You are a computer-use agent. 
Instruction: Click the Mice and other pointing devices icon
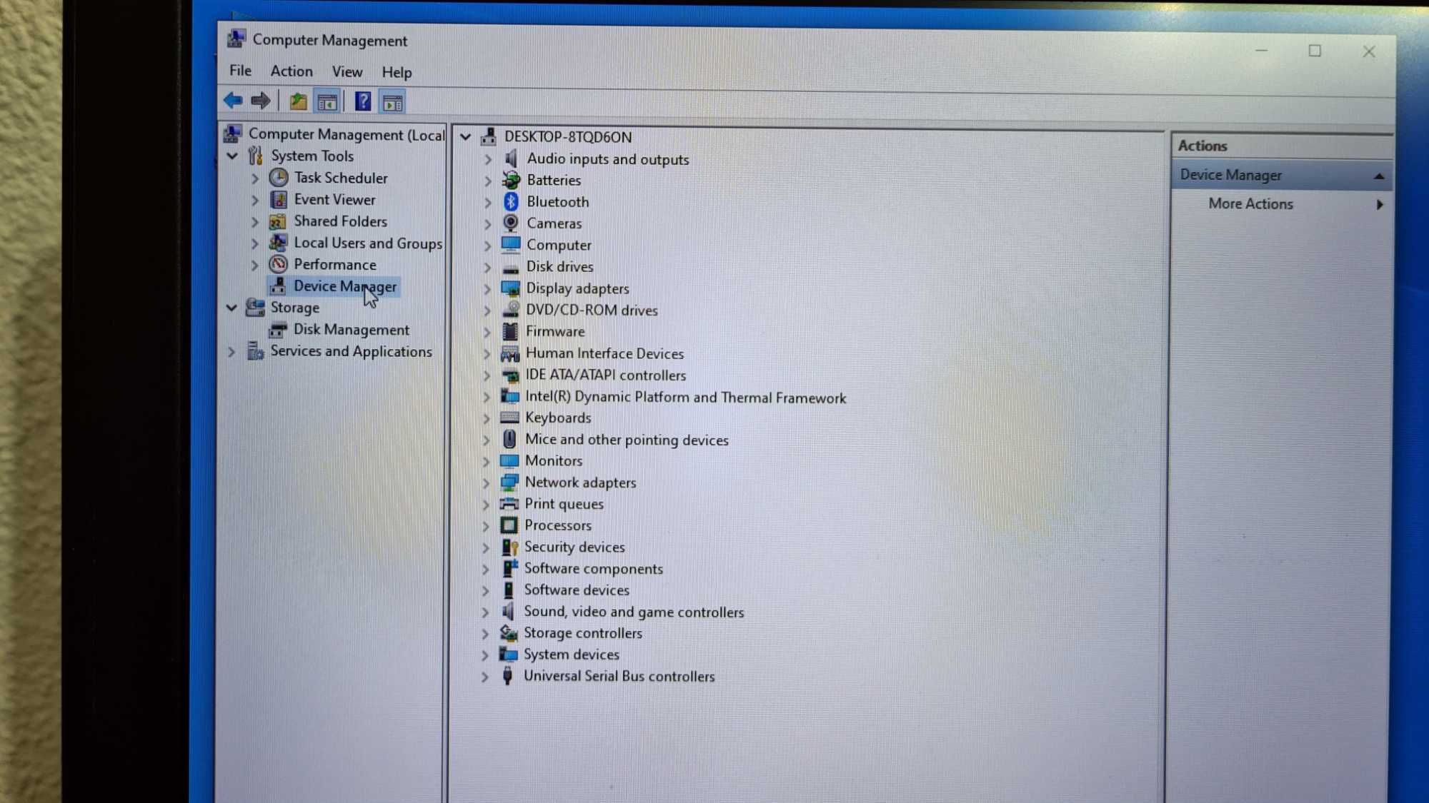click(x=509, y=439)
